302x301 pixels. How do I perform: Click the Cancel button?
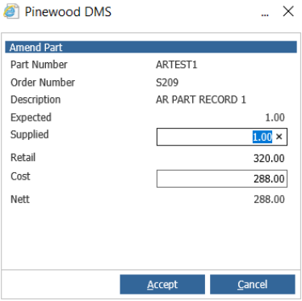(x=253, y=284)
